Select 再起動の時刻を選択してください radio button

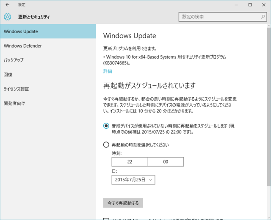(x=106, y=144)
